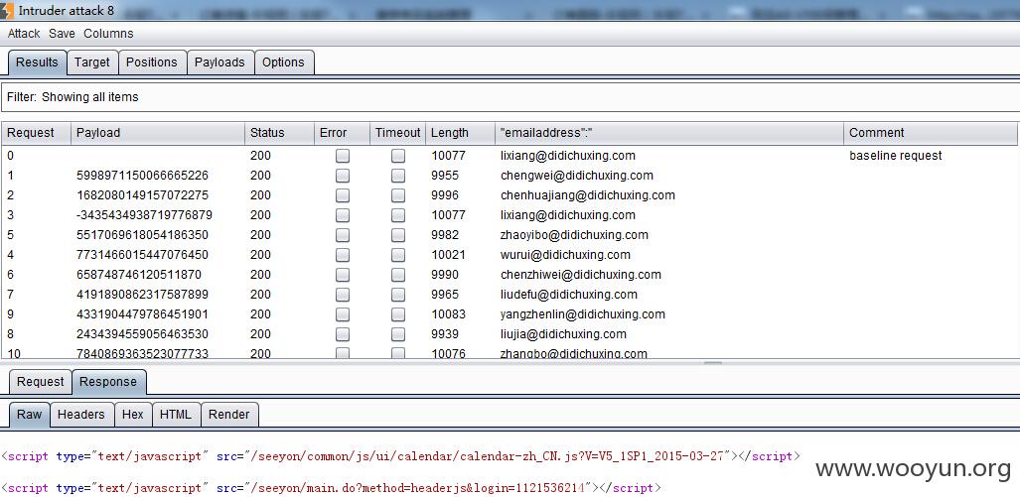Open the Headers view tab
Image resolution: width=1020 pixels, height=497 pixels.
(x=81, y=415)
